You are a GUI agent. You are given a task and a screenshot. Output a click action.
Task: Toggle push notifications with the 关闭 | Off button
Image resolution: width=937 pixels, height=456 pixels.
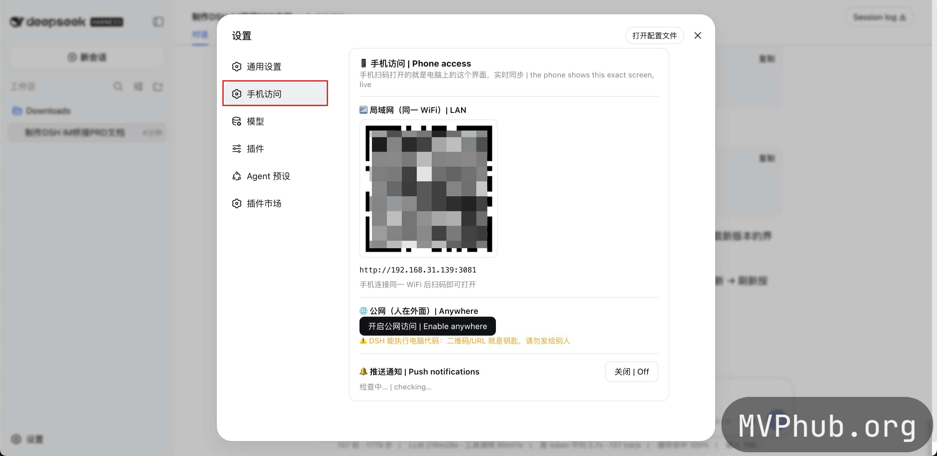click(631, 372)
